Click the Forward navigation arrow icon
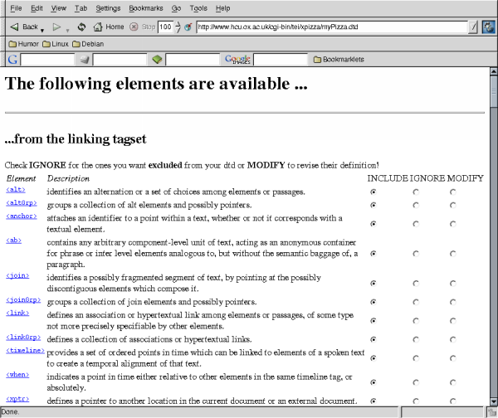The image size is (498, 418). [x=56, y=27]
